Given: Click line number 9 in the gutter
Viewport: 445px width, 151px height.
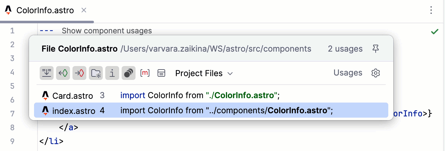Looking at the screenshot, I should (x=12, y=141).
